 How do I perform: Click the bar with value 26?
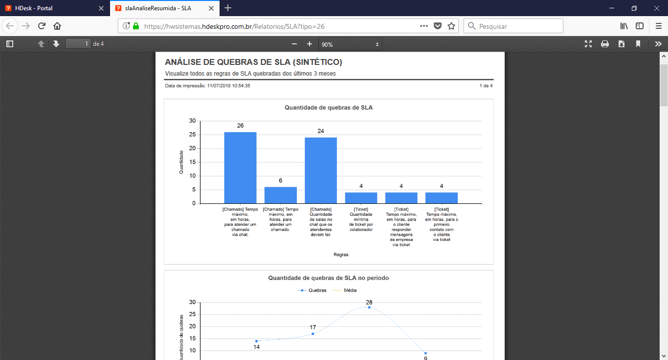(240, 167)
